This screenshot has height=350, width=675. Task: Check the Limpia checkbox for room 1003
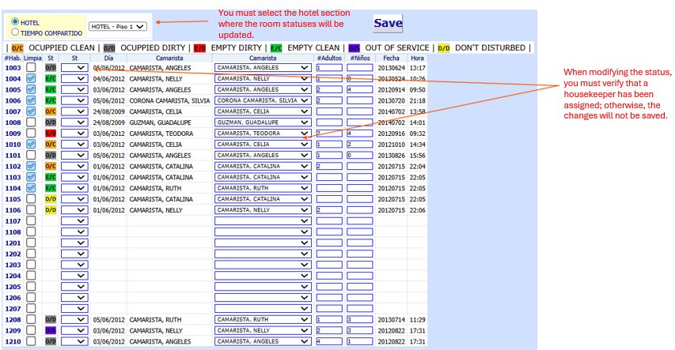tap(31, 68)
